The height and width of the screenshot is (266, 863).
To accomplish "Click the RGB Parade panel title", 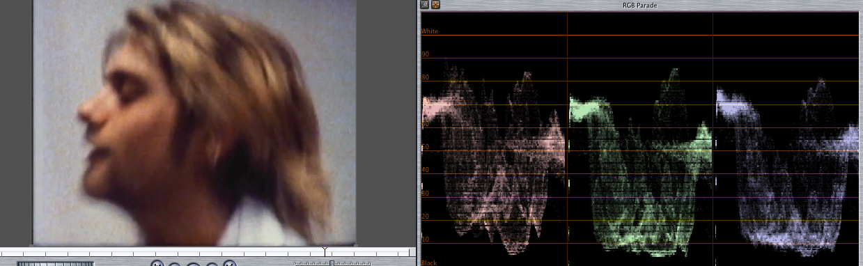I will point(640,5).
